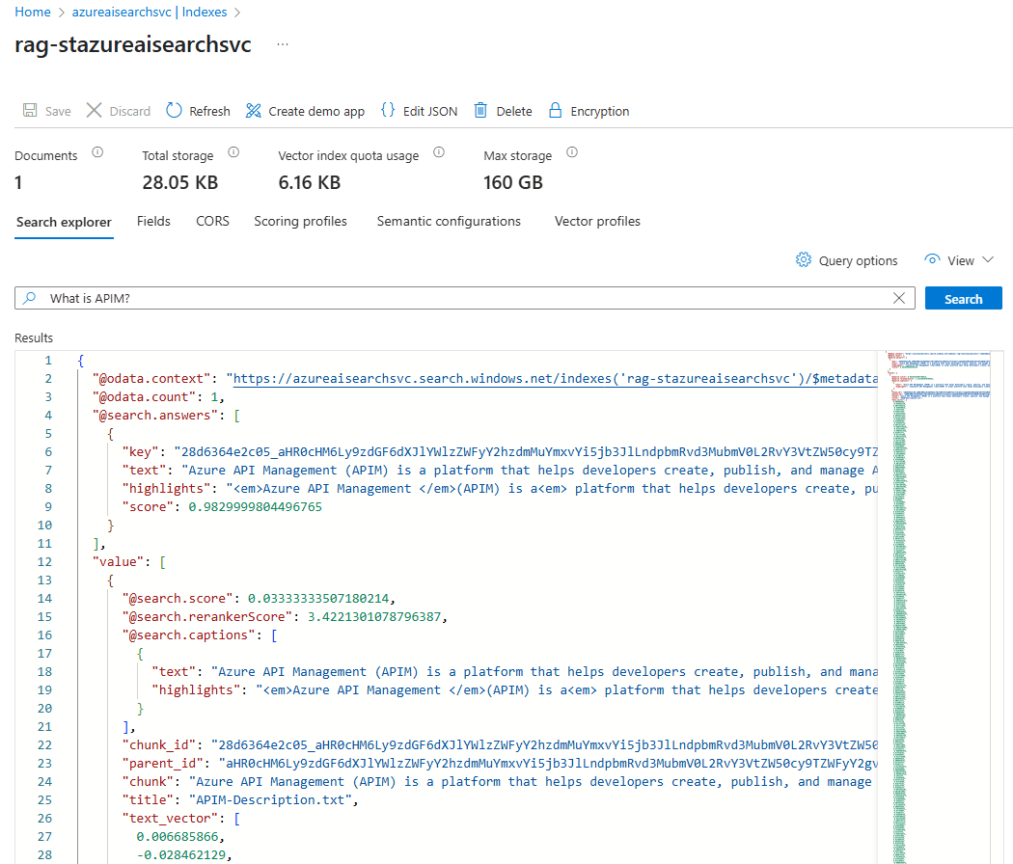
Task: Click the 6.16 KB vector quota value
Action: pyautogui.click(x=310, y=183)
